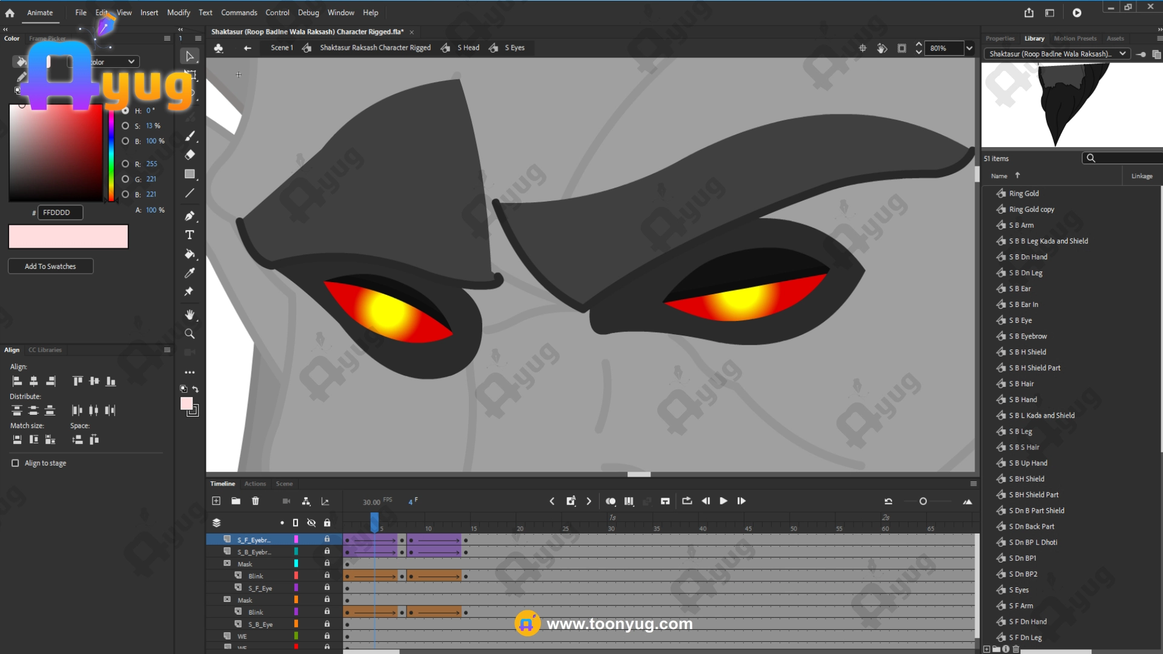Select the Text tool
The height and width of the screenshot is (654, 1163).
[190, 235]
